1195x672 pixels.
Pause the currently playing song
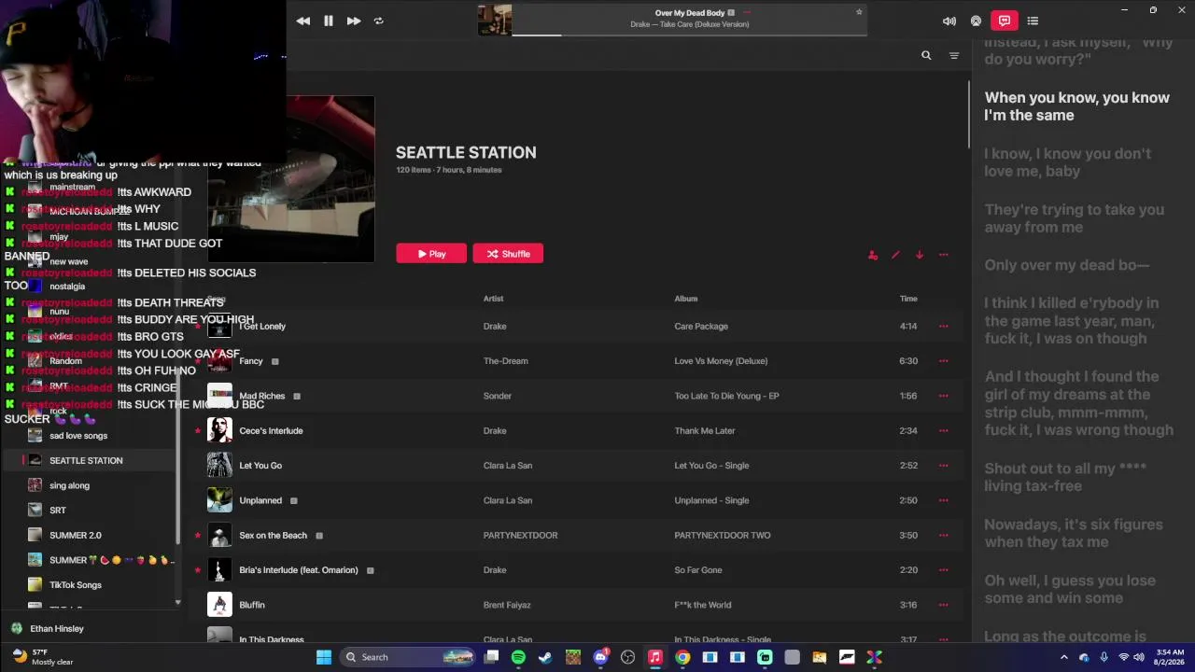click(329, 21)
